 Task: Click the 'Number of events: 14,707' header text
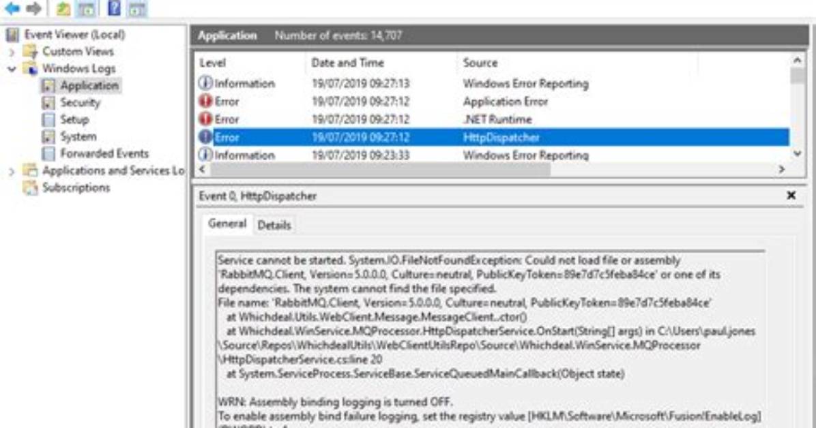click(x=338, y=36)
